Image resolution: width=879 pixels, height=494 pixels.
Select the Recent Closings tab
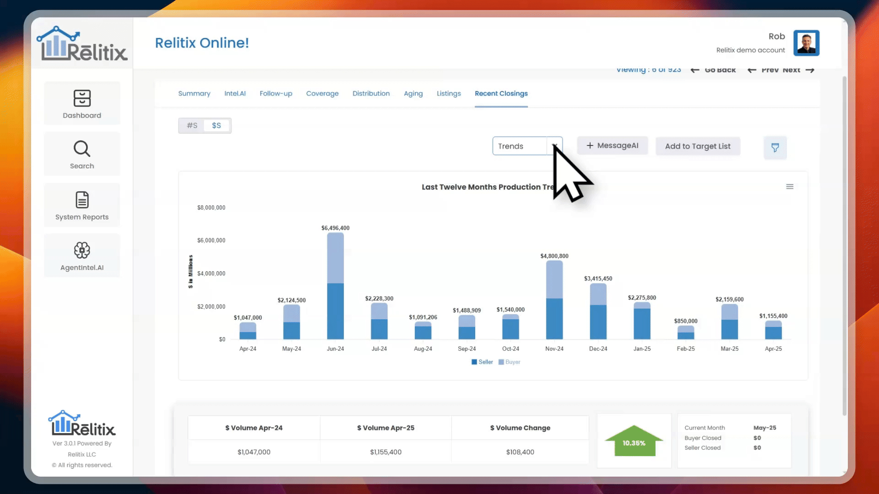pos(501,93)
